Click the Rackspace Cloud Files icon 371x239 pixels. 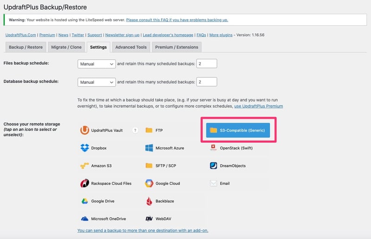pyautogui.click(x=84, y=183)
